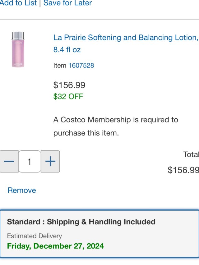Open item number 1607528 link
This screenshot has width=199, height=265.
81,66
